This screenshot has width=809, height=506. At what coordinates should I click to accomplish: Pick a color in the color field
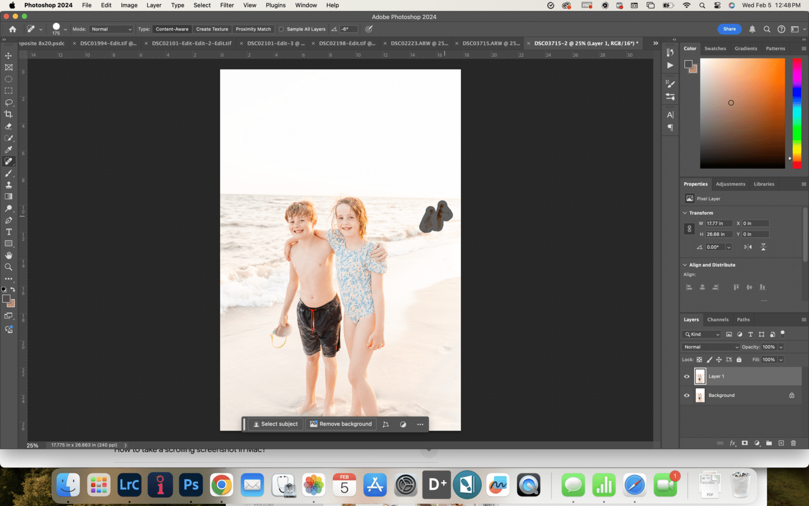click(x=743, y=113)
